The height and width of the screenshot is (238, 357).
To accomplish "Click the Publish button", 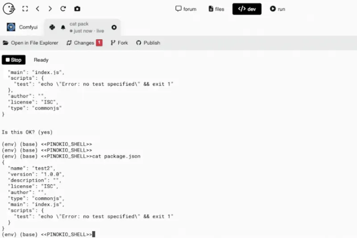I will (148, 43).
